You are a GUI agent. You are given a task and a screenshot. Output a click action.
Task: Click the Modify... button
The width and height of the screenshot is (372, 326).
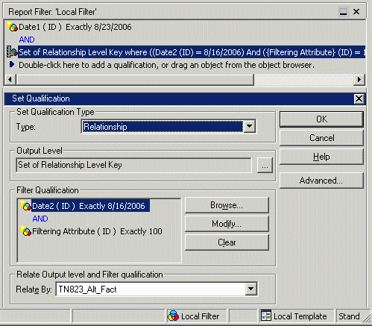(227, 224)
